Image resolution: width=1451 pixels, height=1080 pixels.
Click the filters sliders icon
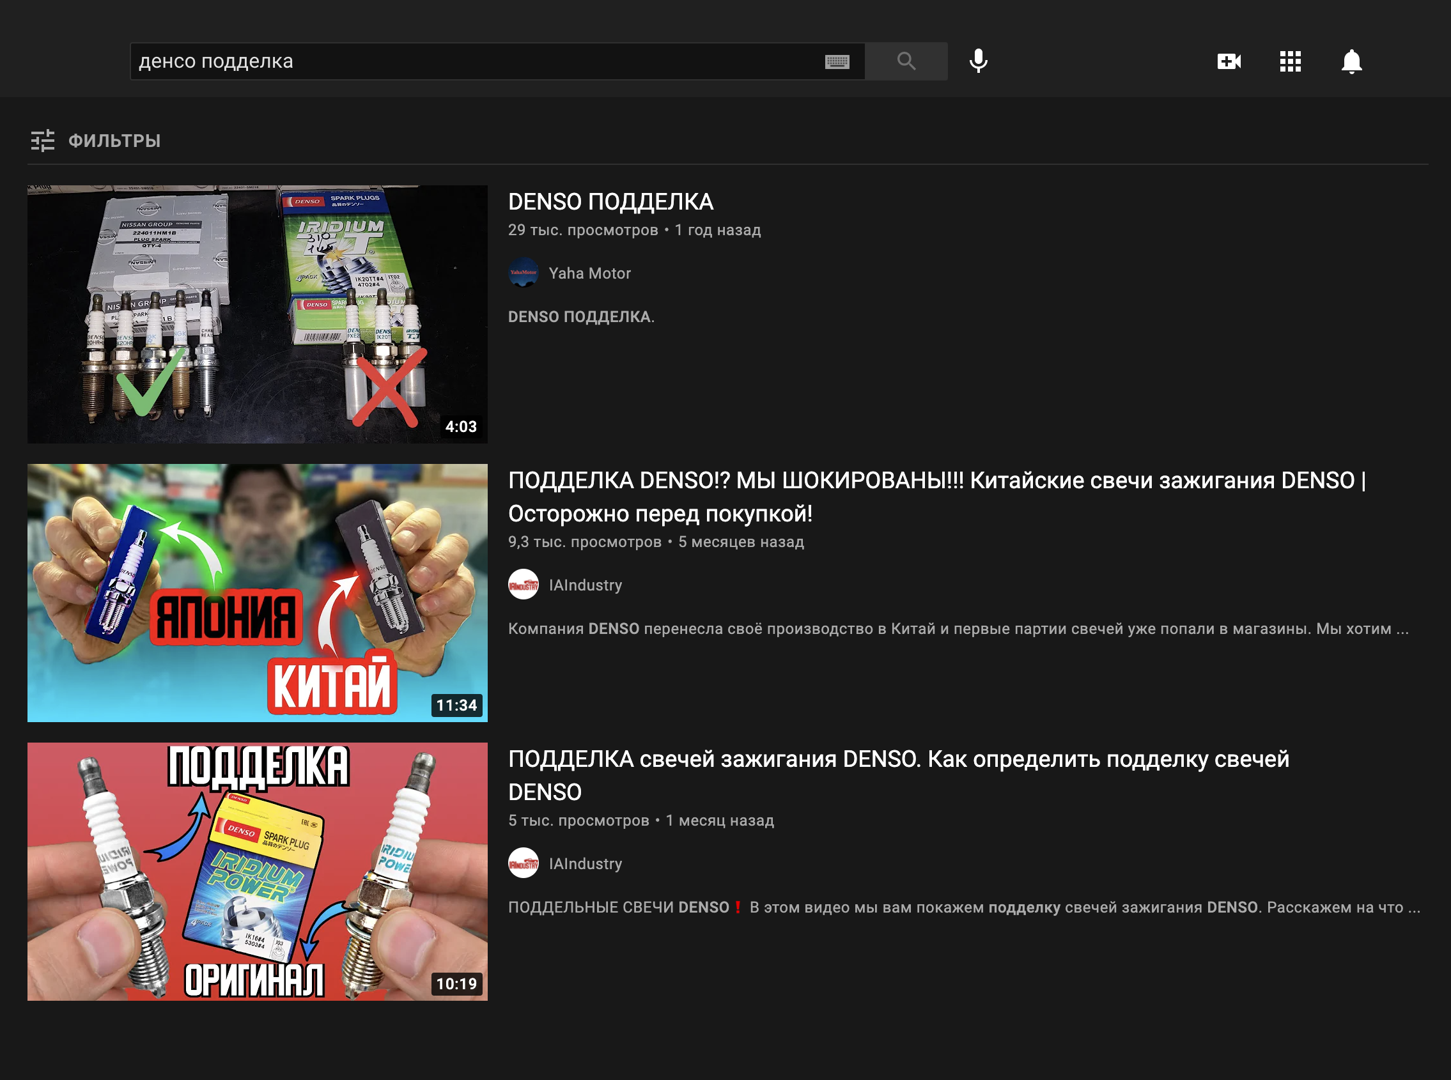coord(42,141)
